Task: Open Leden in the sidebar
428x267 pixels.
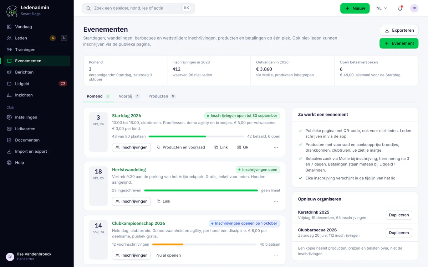Action: click(x=37, y=38)
